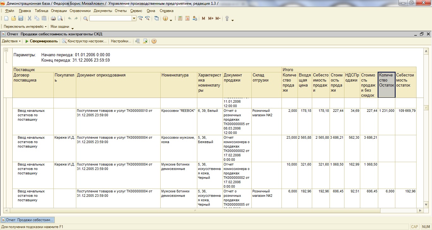432x230 pixels.
Task: Open the Окна menu
Action: 151,11
